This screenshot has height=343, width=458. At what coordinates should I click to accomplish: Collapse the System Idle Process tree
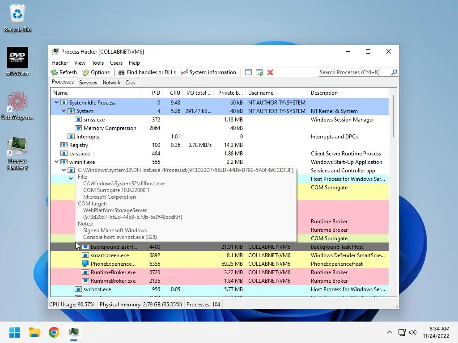click(x=56, y=102)
